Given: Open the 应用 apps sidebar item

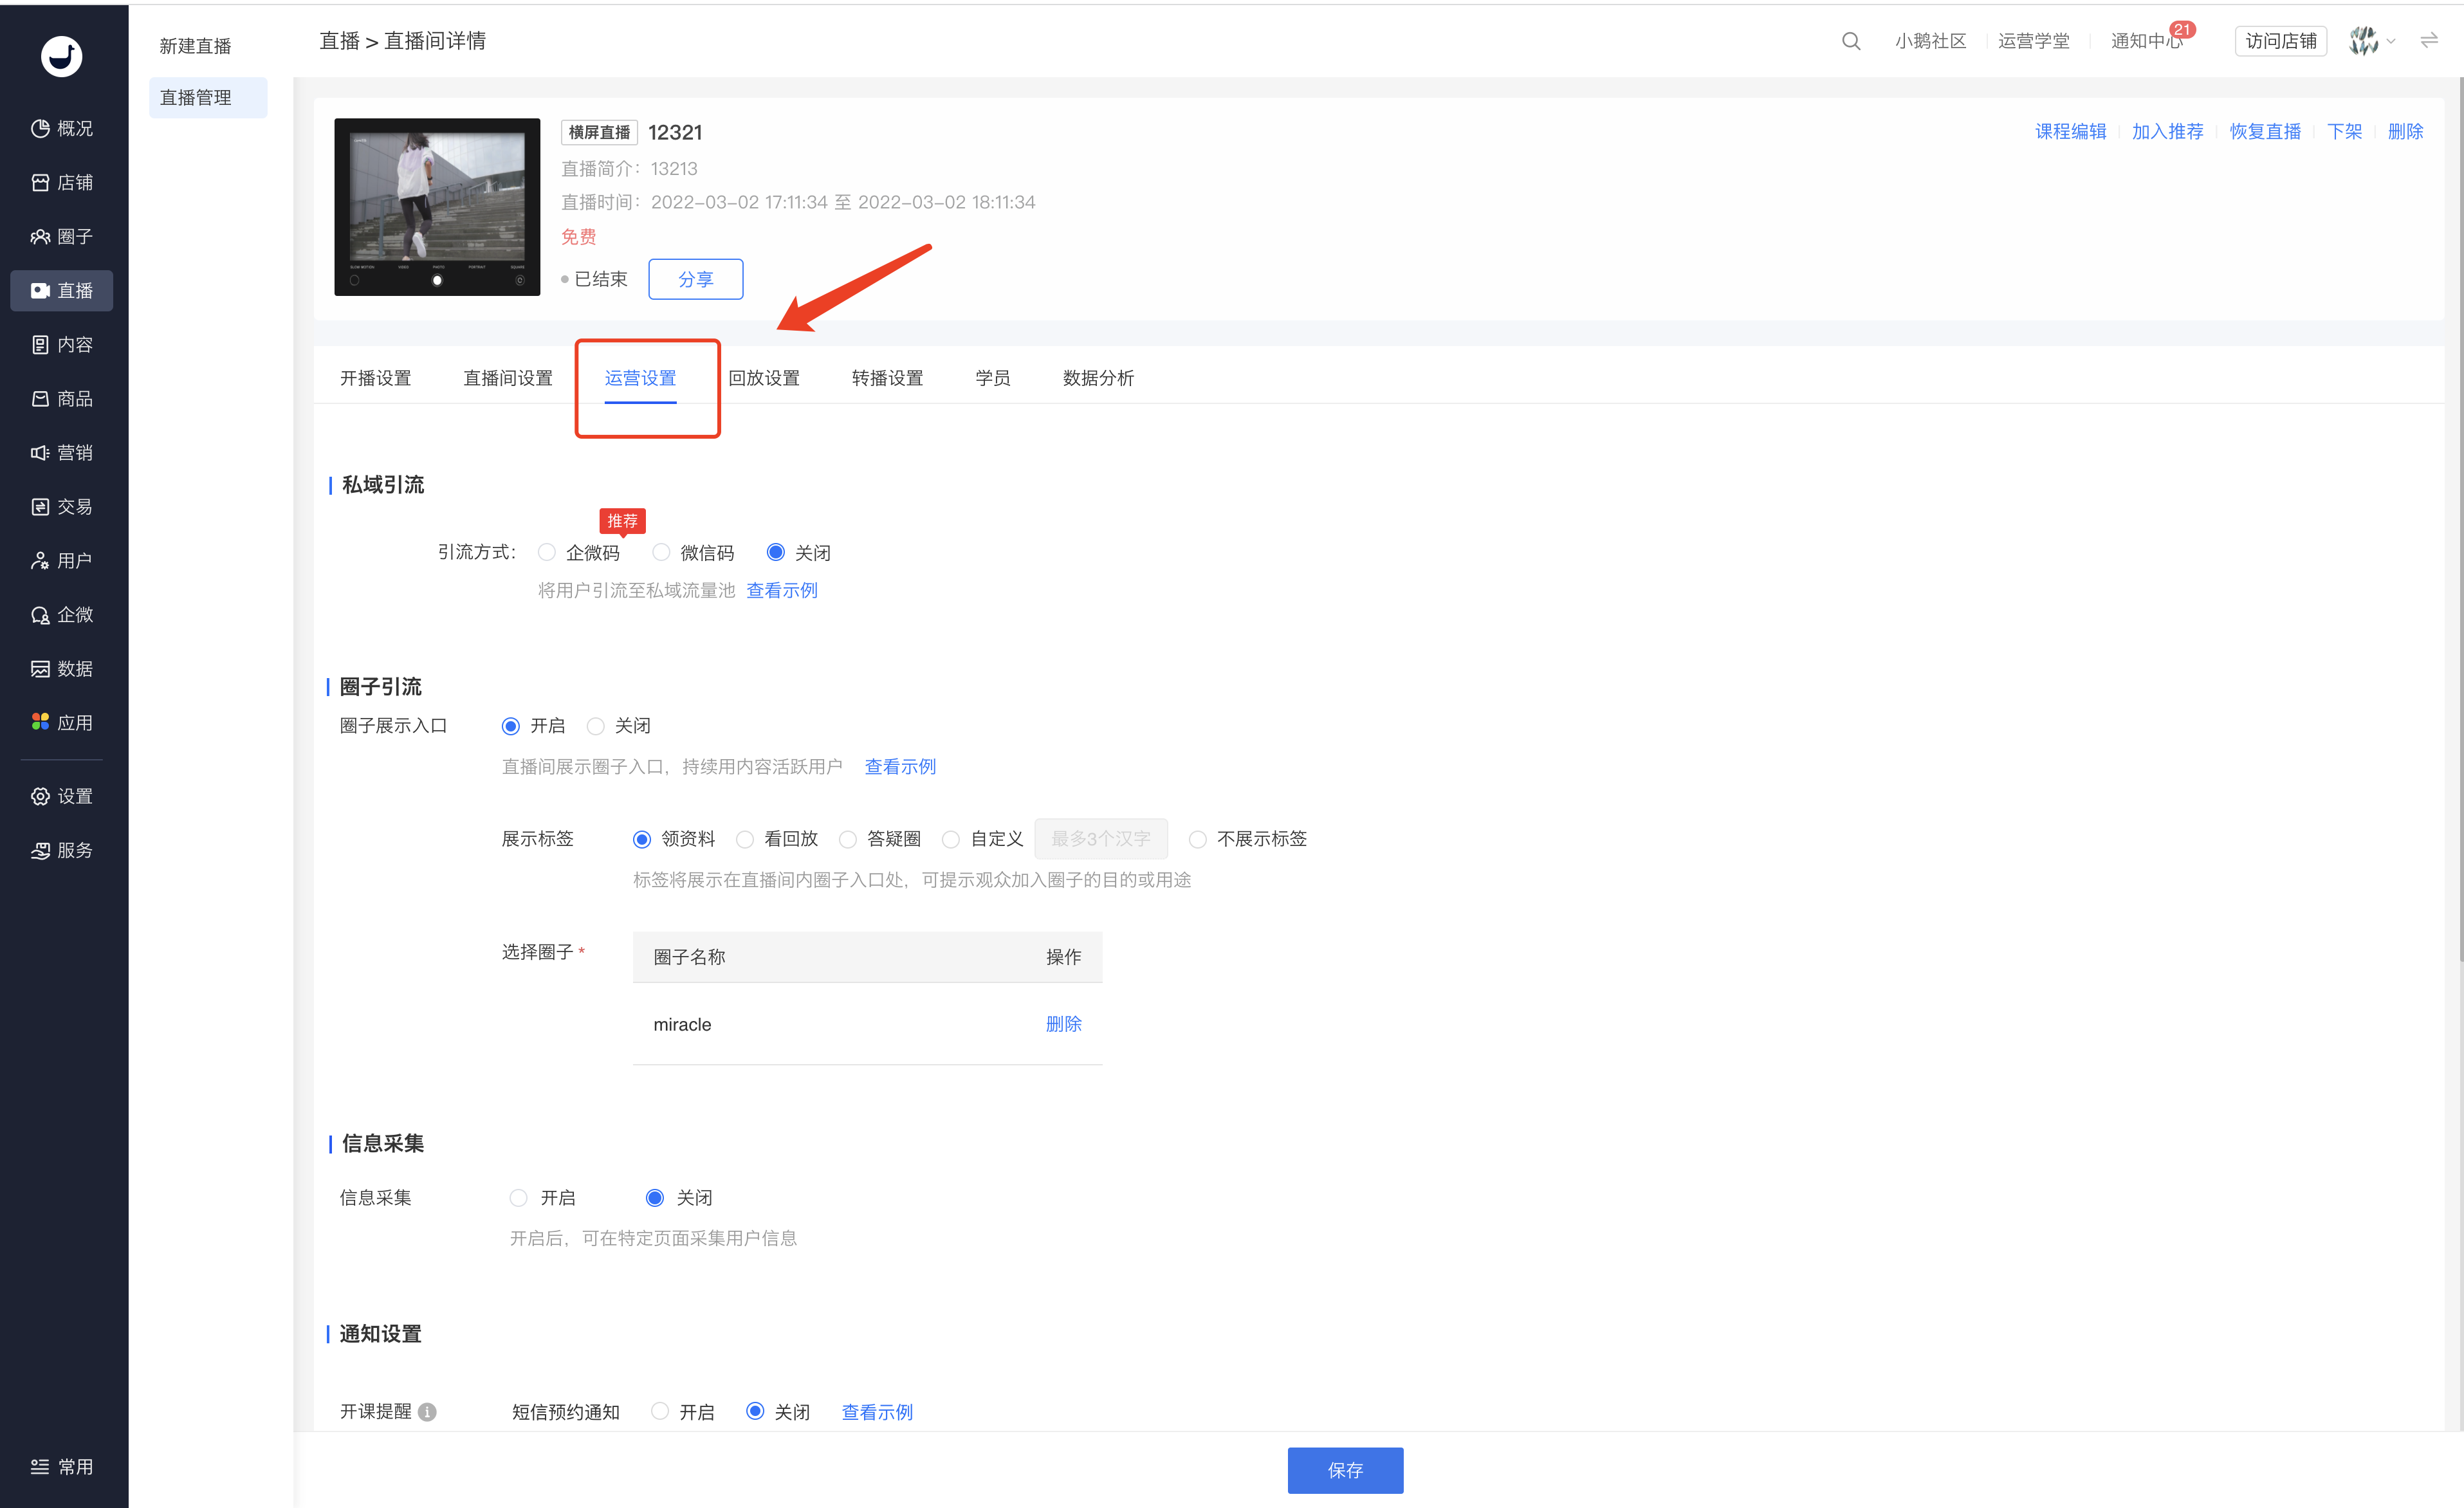Looking at the screenshot, I should point(62,722).
